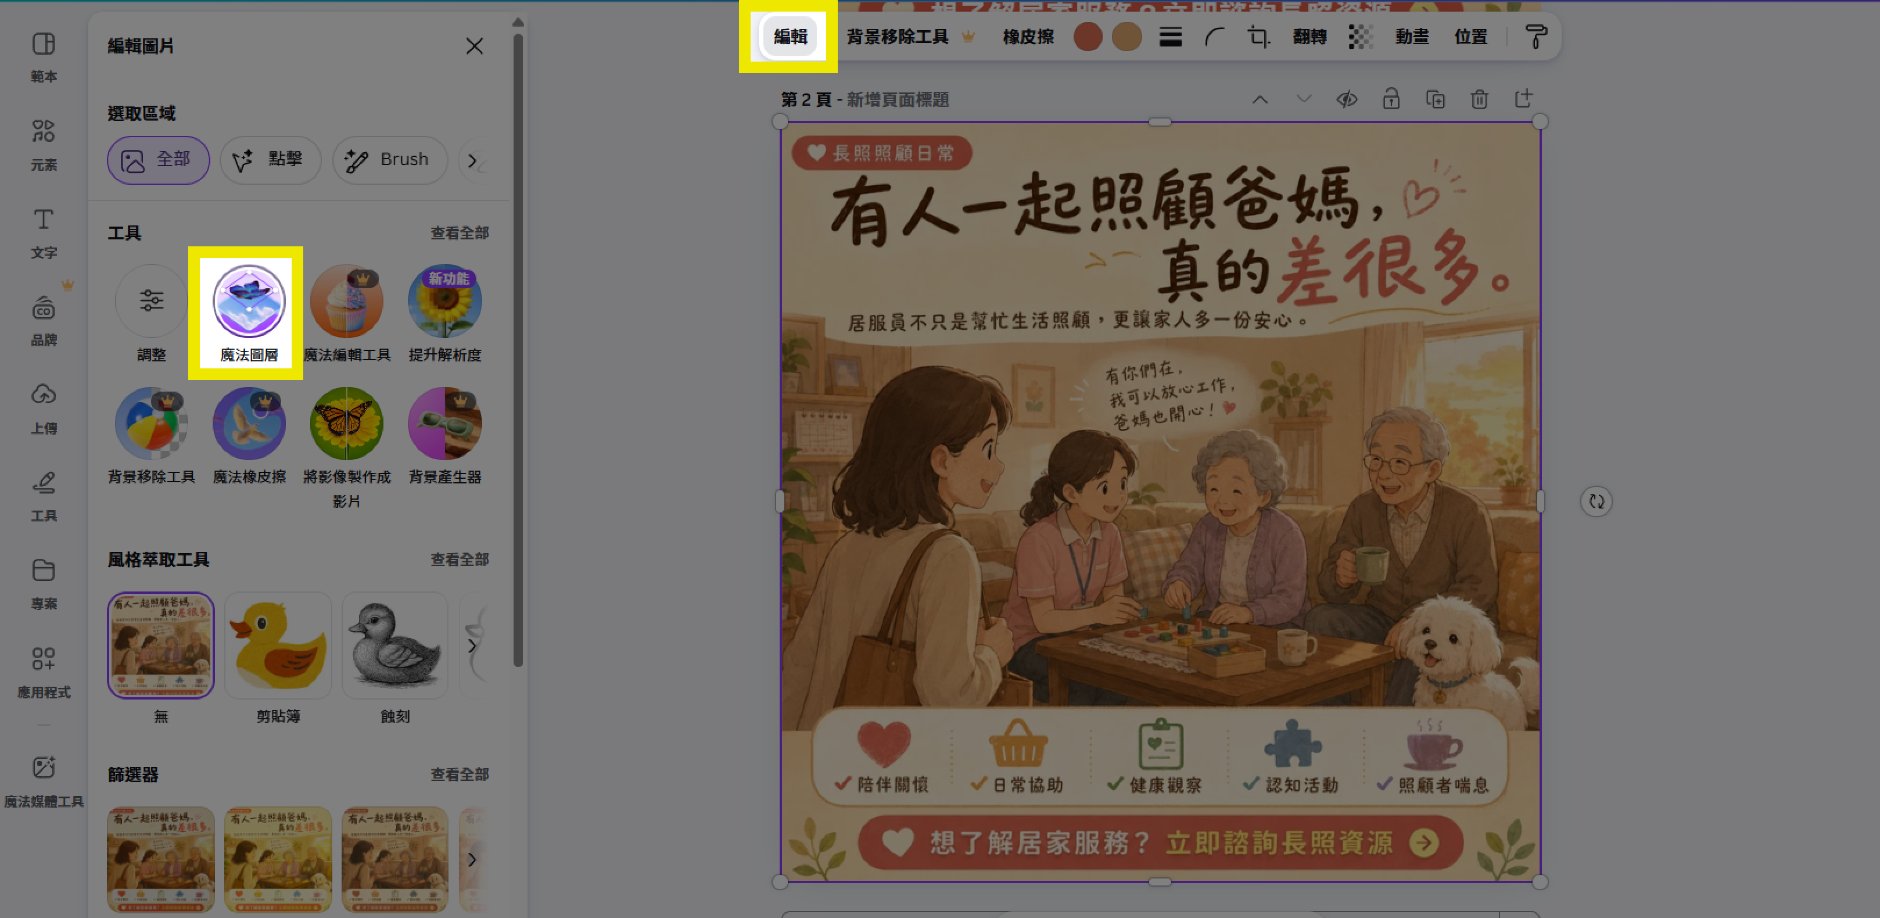
Task: Open the 魔法橡皮擦 magic eraser tool
Action: [249, 436]
